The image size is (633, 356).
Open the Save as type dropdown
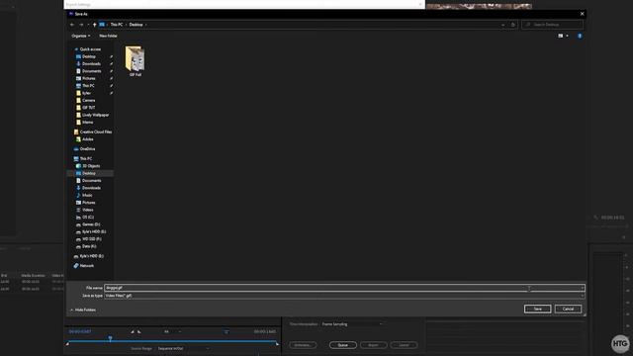click(344, 296)
